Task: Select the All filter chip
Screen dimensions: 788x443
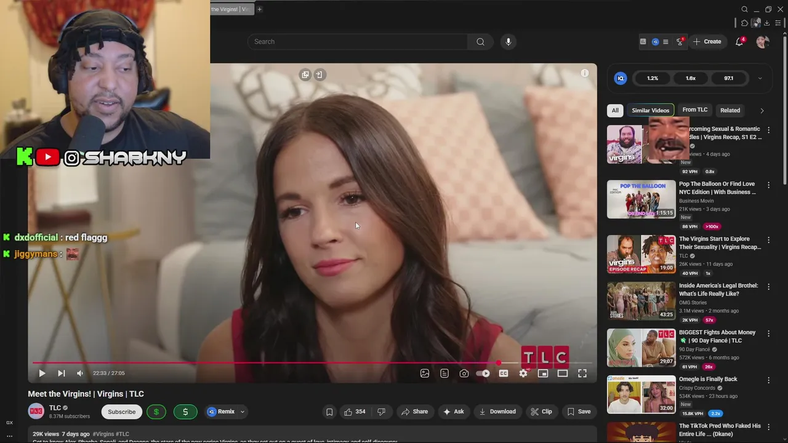Action: 615,110
